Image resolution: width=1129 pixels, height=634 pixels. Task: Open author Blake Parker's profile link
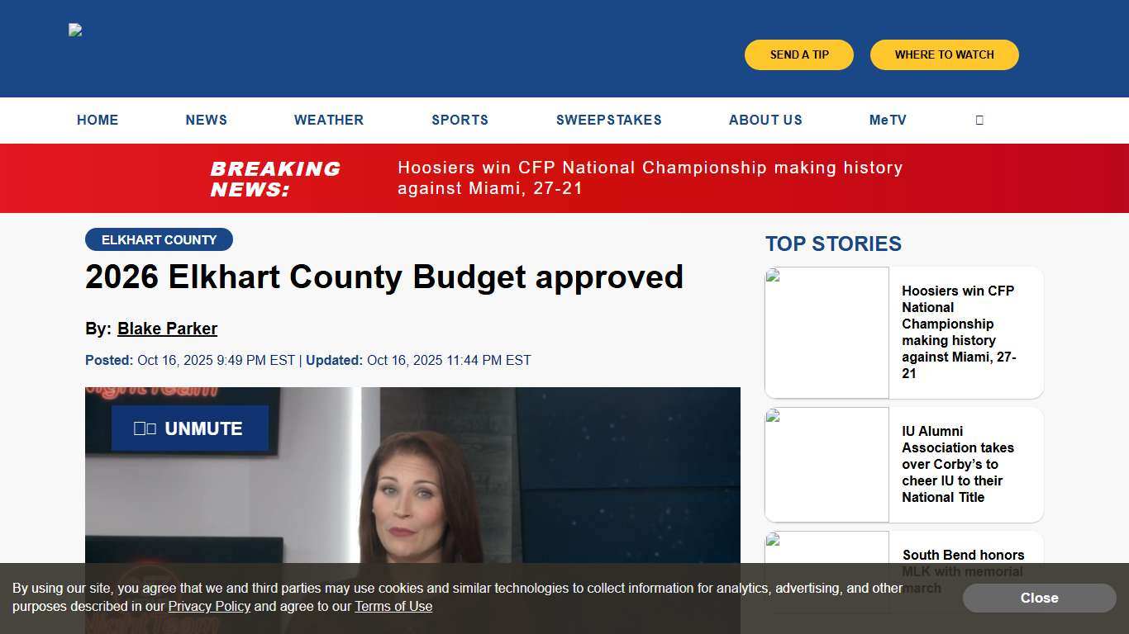click(x=167, y=329)
